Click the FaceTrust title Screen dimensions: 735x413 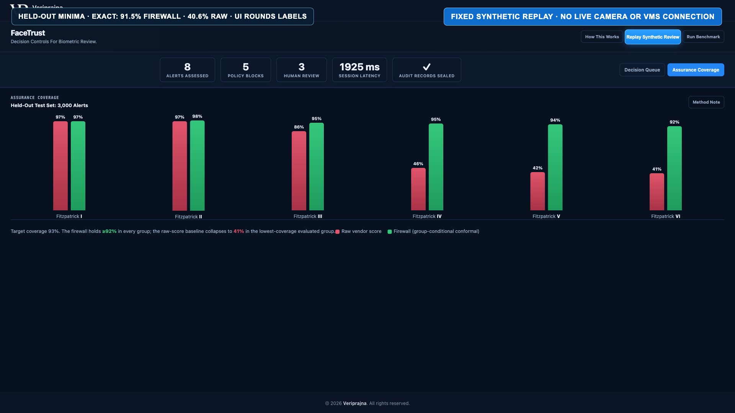tap(28, 33)
